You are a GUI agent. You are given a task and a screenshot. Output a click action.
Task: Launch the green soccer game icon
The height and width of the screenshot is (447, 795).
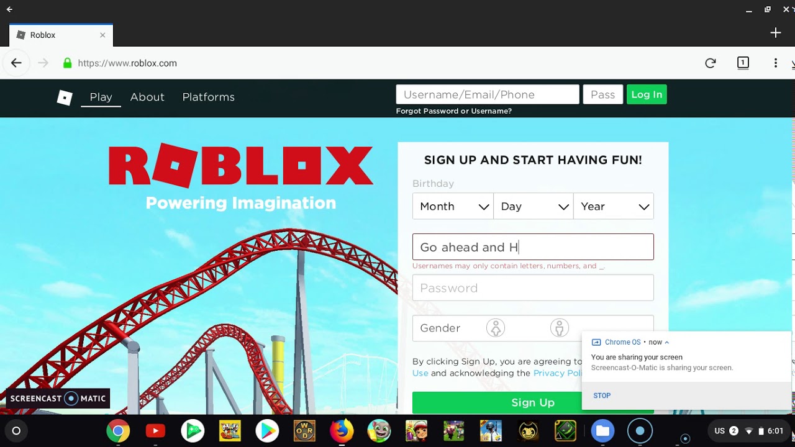(x=453, y=431)
